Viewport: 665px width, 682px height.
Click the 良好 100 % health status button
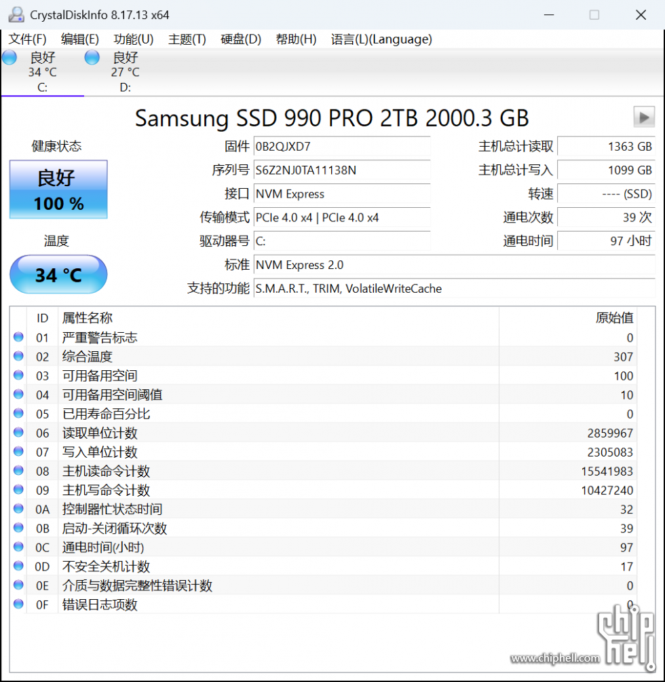pyautogui.click(x=58, y=190)
